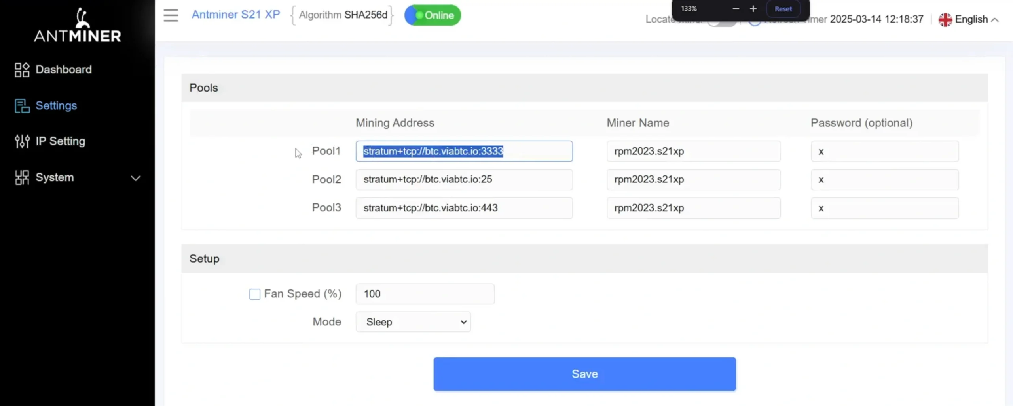The height and width of the screenshot is (406, 1013).
Task: Click the blue Save button
Action: pyautogui.click(x=584, y=374)
